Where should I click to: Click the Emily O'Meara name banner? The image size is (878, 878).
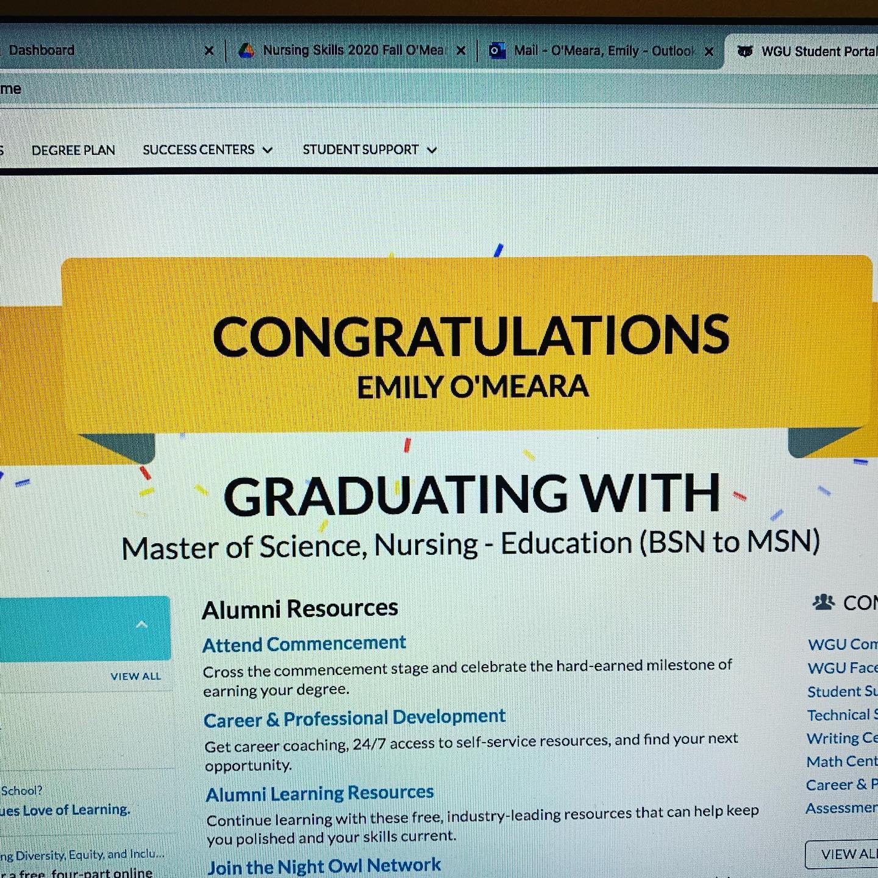tap(473, 387)
